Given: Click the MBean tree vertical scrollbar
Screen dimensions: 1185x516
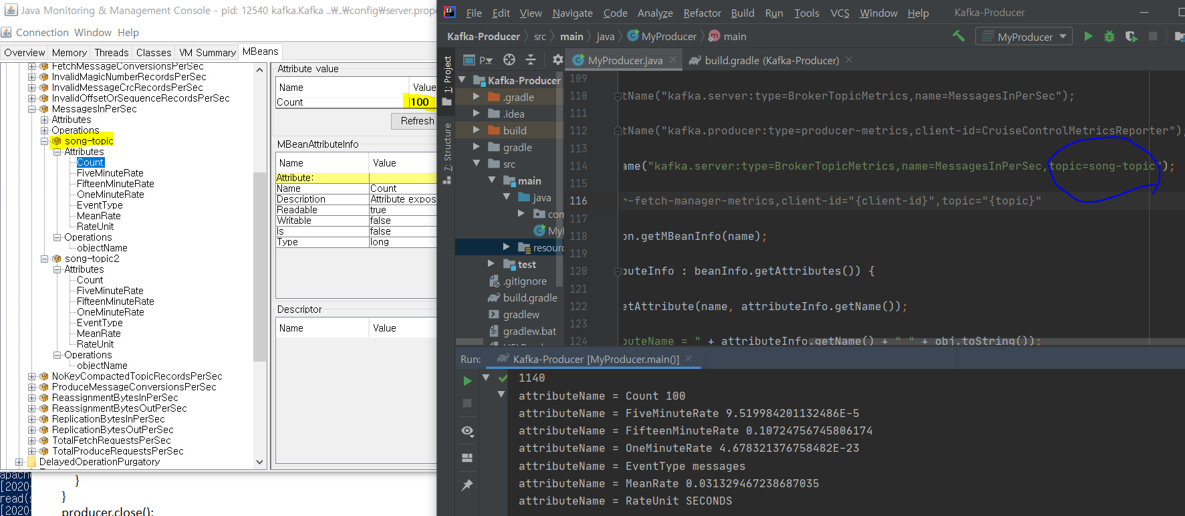Looking at the screenshot, I should tap(260, 267).
